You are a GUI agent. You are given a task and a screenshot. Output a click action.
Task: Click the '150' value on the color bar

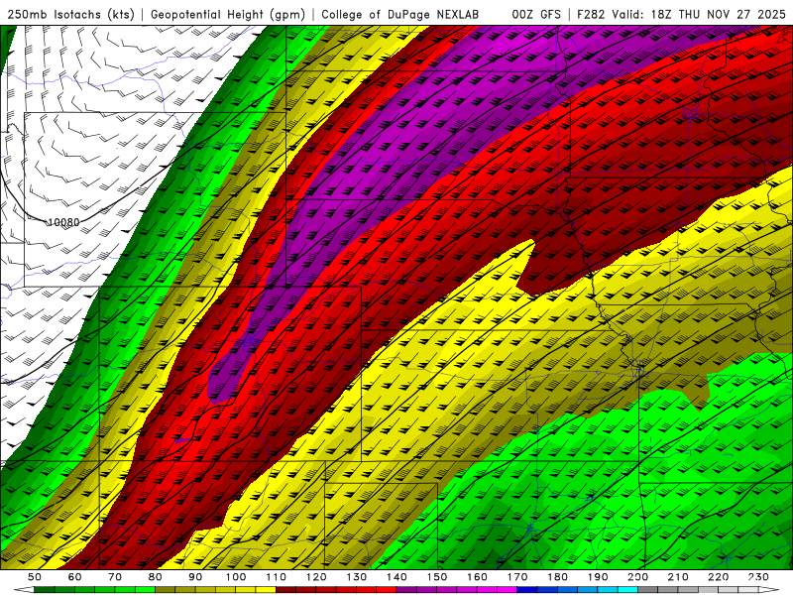(x=437, y=577)
